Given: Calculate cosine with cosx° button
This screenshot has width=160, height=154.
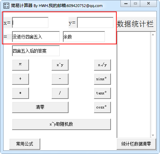Looking at the screenshot, I should (x=102, y=107).
